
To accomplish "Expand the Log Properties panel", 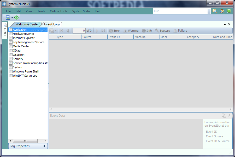I will [x=28, y=146].
